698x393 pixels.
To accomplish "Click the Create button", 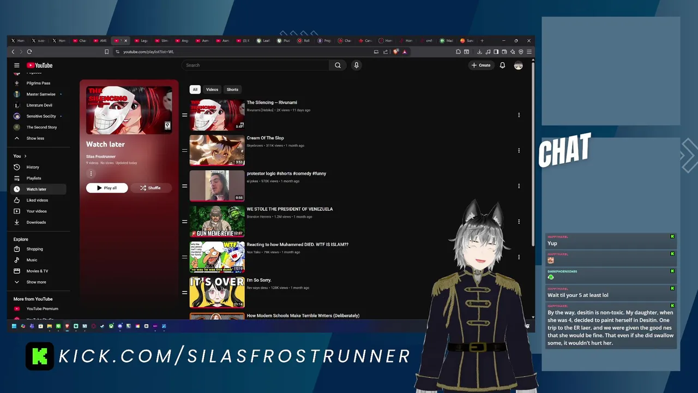I will click(481, 65).
